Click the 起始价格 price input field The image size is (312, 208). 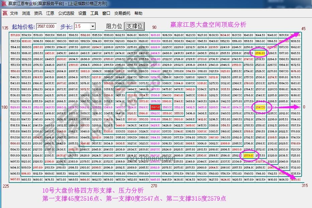coord(47,26)
